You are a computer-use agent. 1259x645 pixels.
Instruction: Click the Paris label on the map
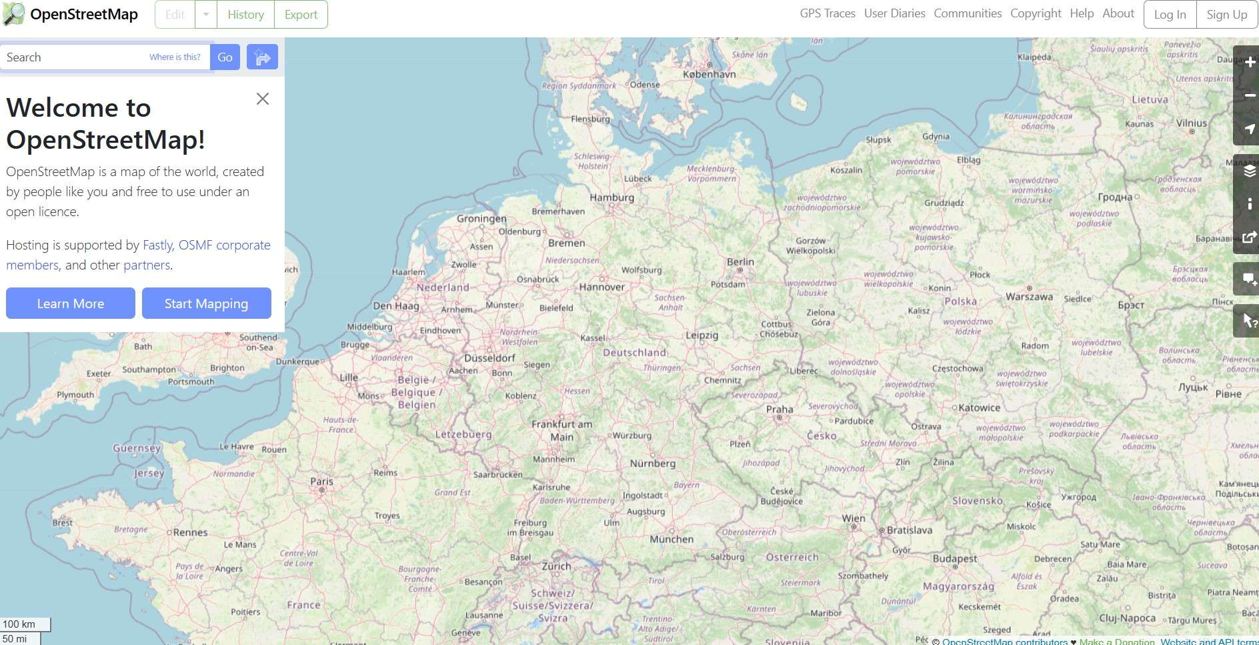tap(321, 481)
